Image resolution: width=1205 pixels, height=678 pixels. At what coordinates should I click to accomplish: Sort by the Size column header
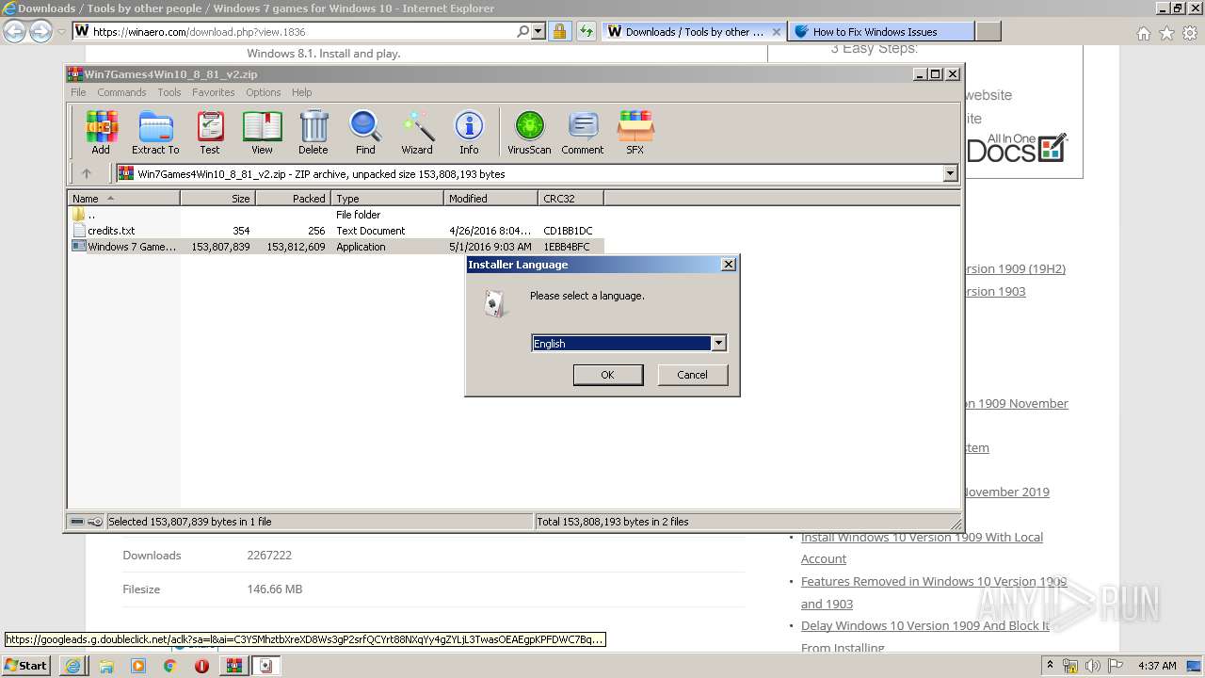tap(217, 198)
